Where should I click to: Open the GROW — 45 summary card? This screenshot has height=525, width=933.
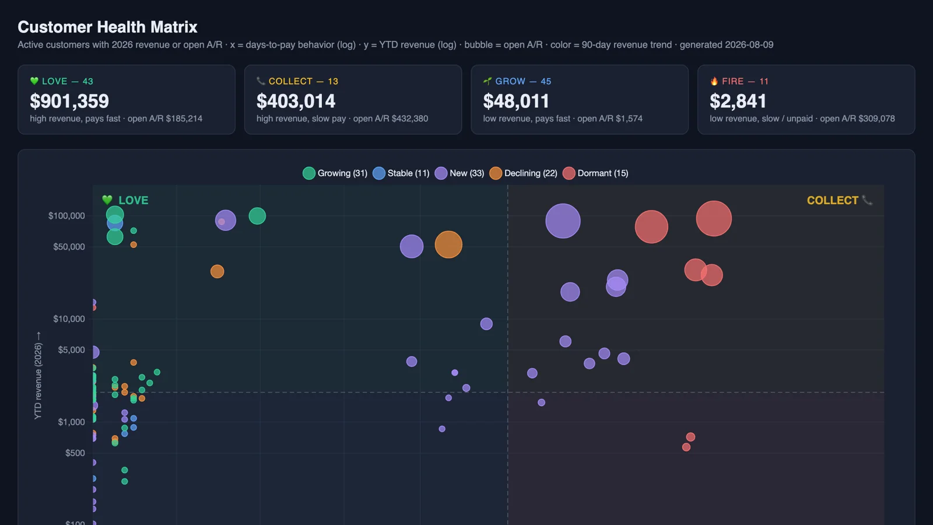[580, 100]
